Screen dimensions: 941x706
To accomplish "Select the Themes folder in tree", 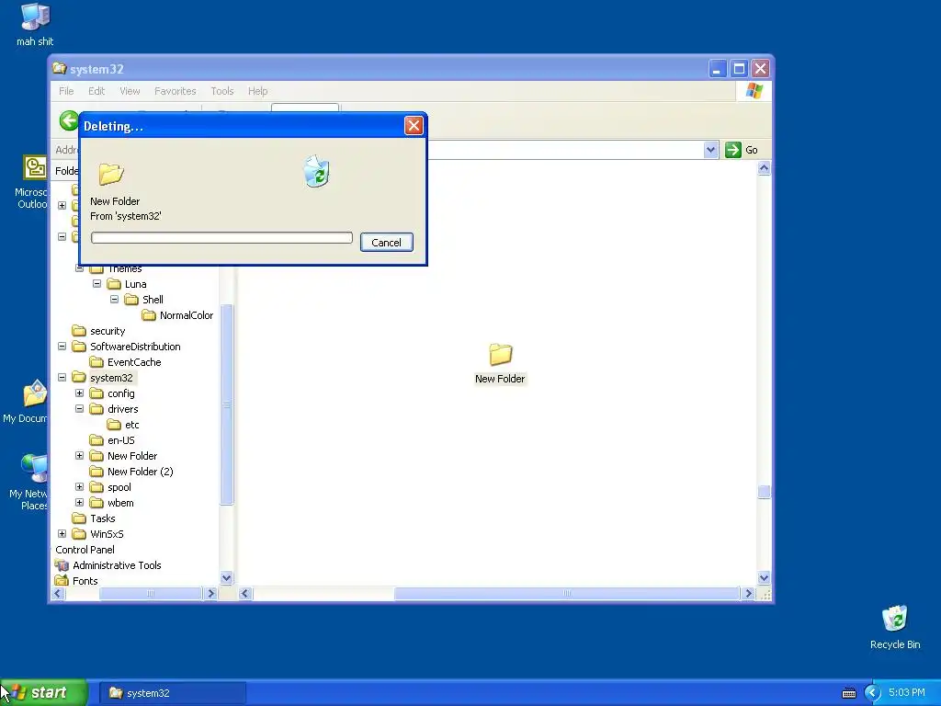I will (124, 268).
